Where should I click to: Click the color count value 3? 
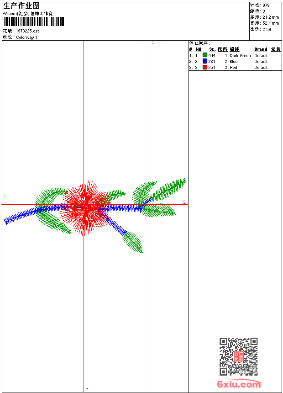(x=264, y=11)
